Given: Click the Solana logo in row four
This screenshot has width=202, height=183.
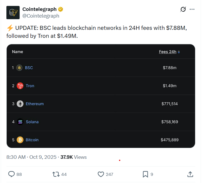Looking at the screenshot, I should (20, 122).
